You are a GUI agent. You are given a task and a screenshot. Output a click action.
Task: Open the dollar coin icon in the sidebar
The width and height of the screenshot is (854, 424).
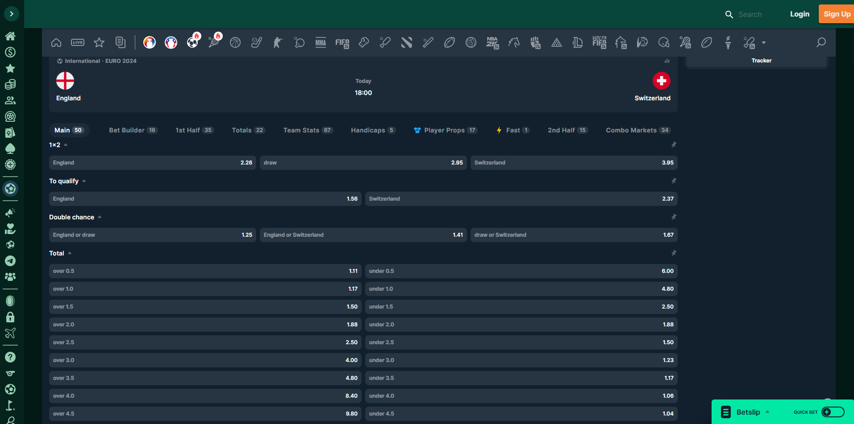tap(10, 52)
